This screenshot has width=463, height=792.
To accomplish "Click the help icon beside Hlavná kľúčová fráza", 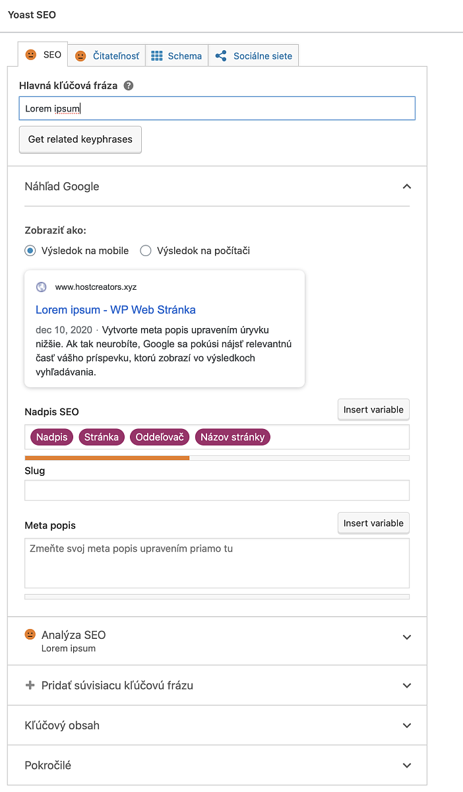I will coord(129,86).
